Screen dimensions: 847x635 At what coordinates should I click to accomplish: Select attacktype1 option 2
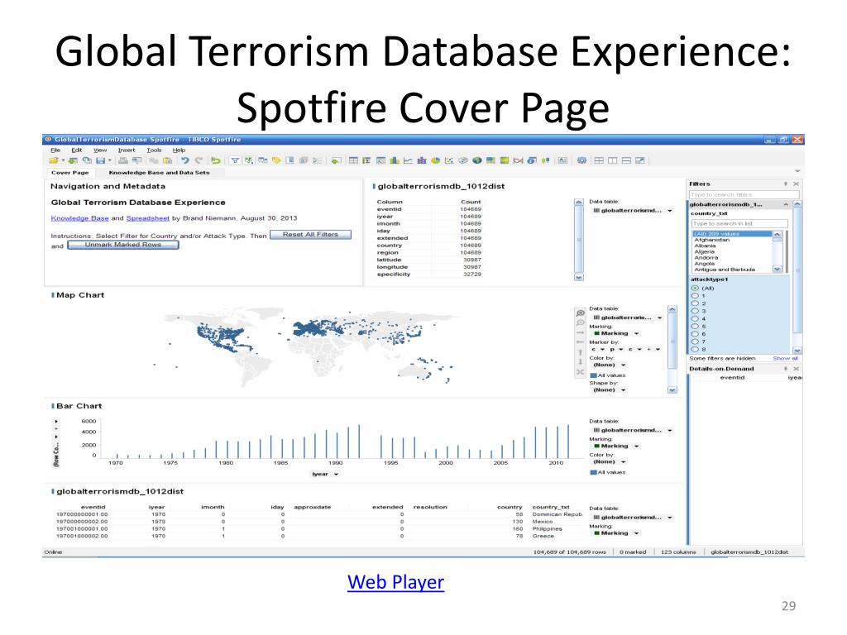click(x=695, y=303)
